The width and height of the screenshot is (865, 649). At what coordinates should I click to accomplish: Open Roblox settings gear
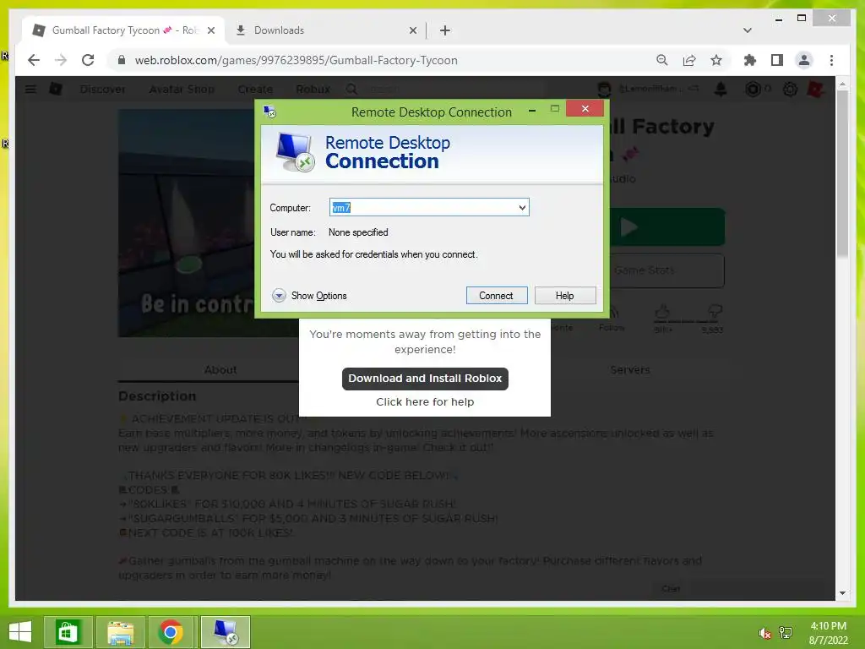pyautogui.click(x=790, y=89)
